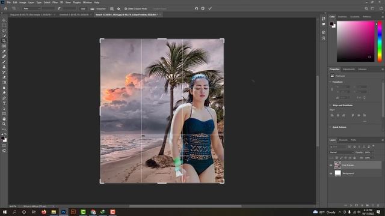
Task: Select the Clone Stamp tool
Action: (4, 67)
